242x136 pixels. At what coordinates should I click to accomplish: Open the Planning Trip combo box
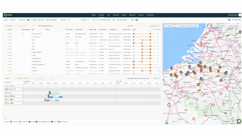click(x=73, y=20)
